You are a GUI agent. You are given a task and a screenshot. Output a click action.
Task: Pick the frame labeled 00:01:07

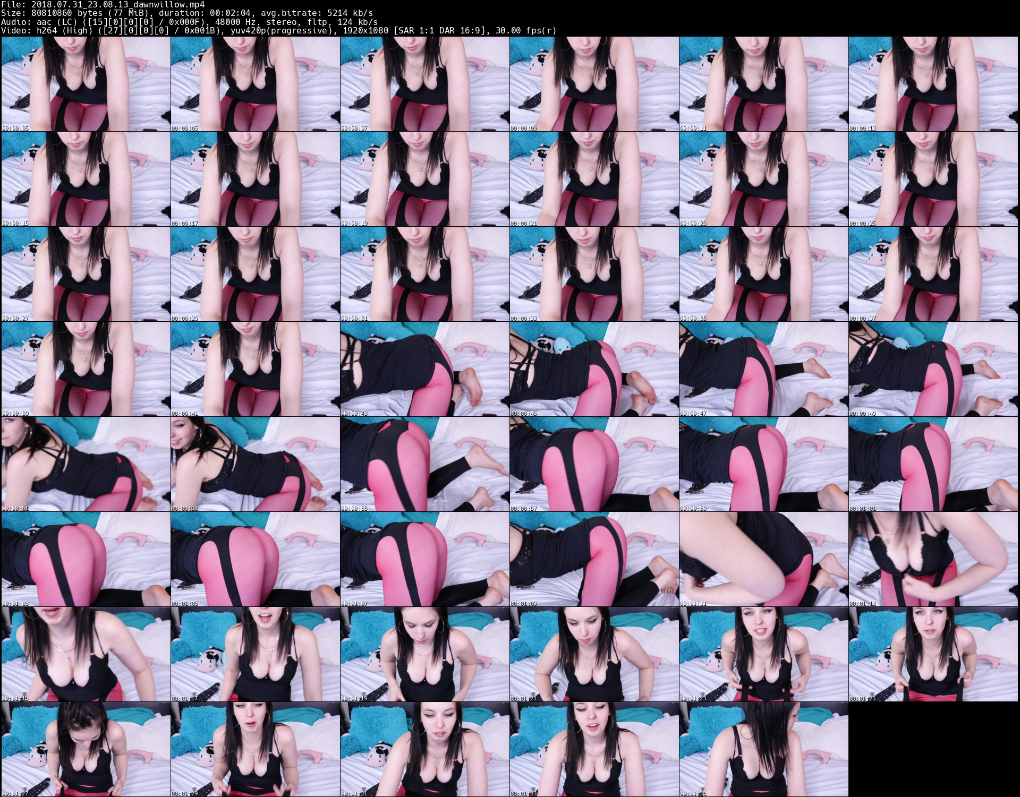tap(424, 559)
